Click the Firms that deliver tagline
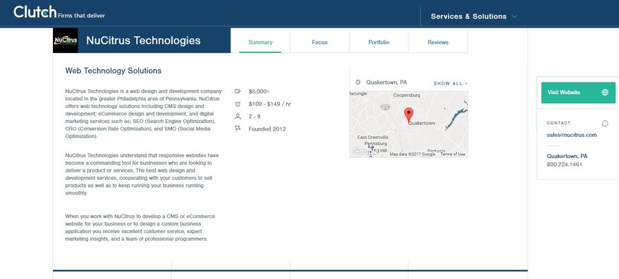This screenshot has width=619, height=279. tap(81, 16)
